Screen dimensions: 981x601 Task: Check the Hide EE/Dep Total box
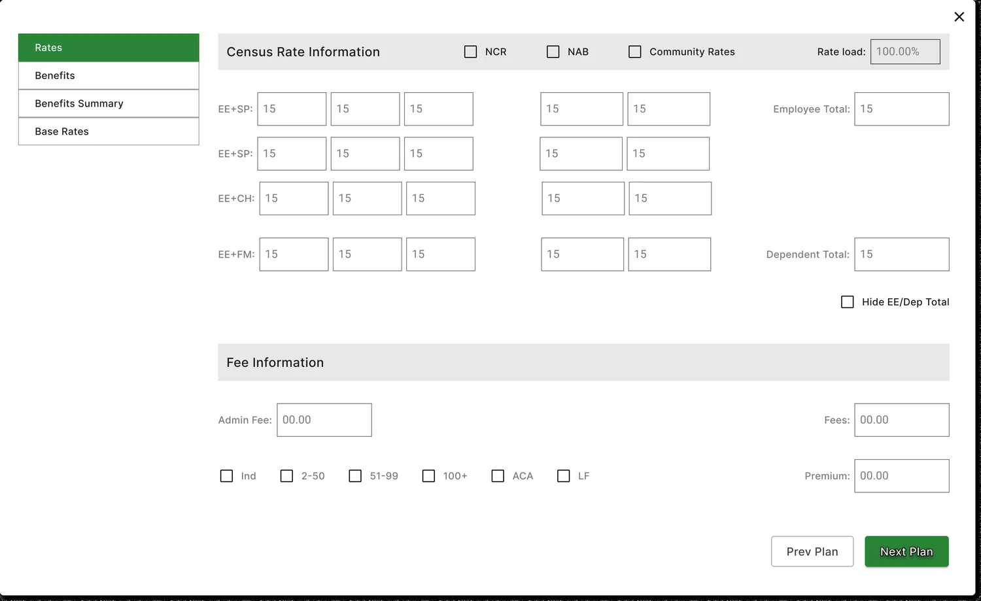point(847,302)
